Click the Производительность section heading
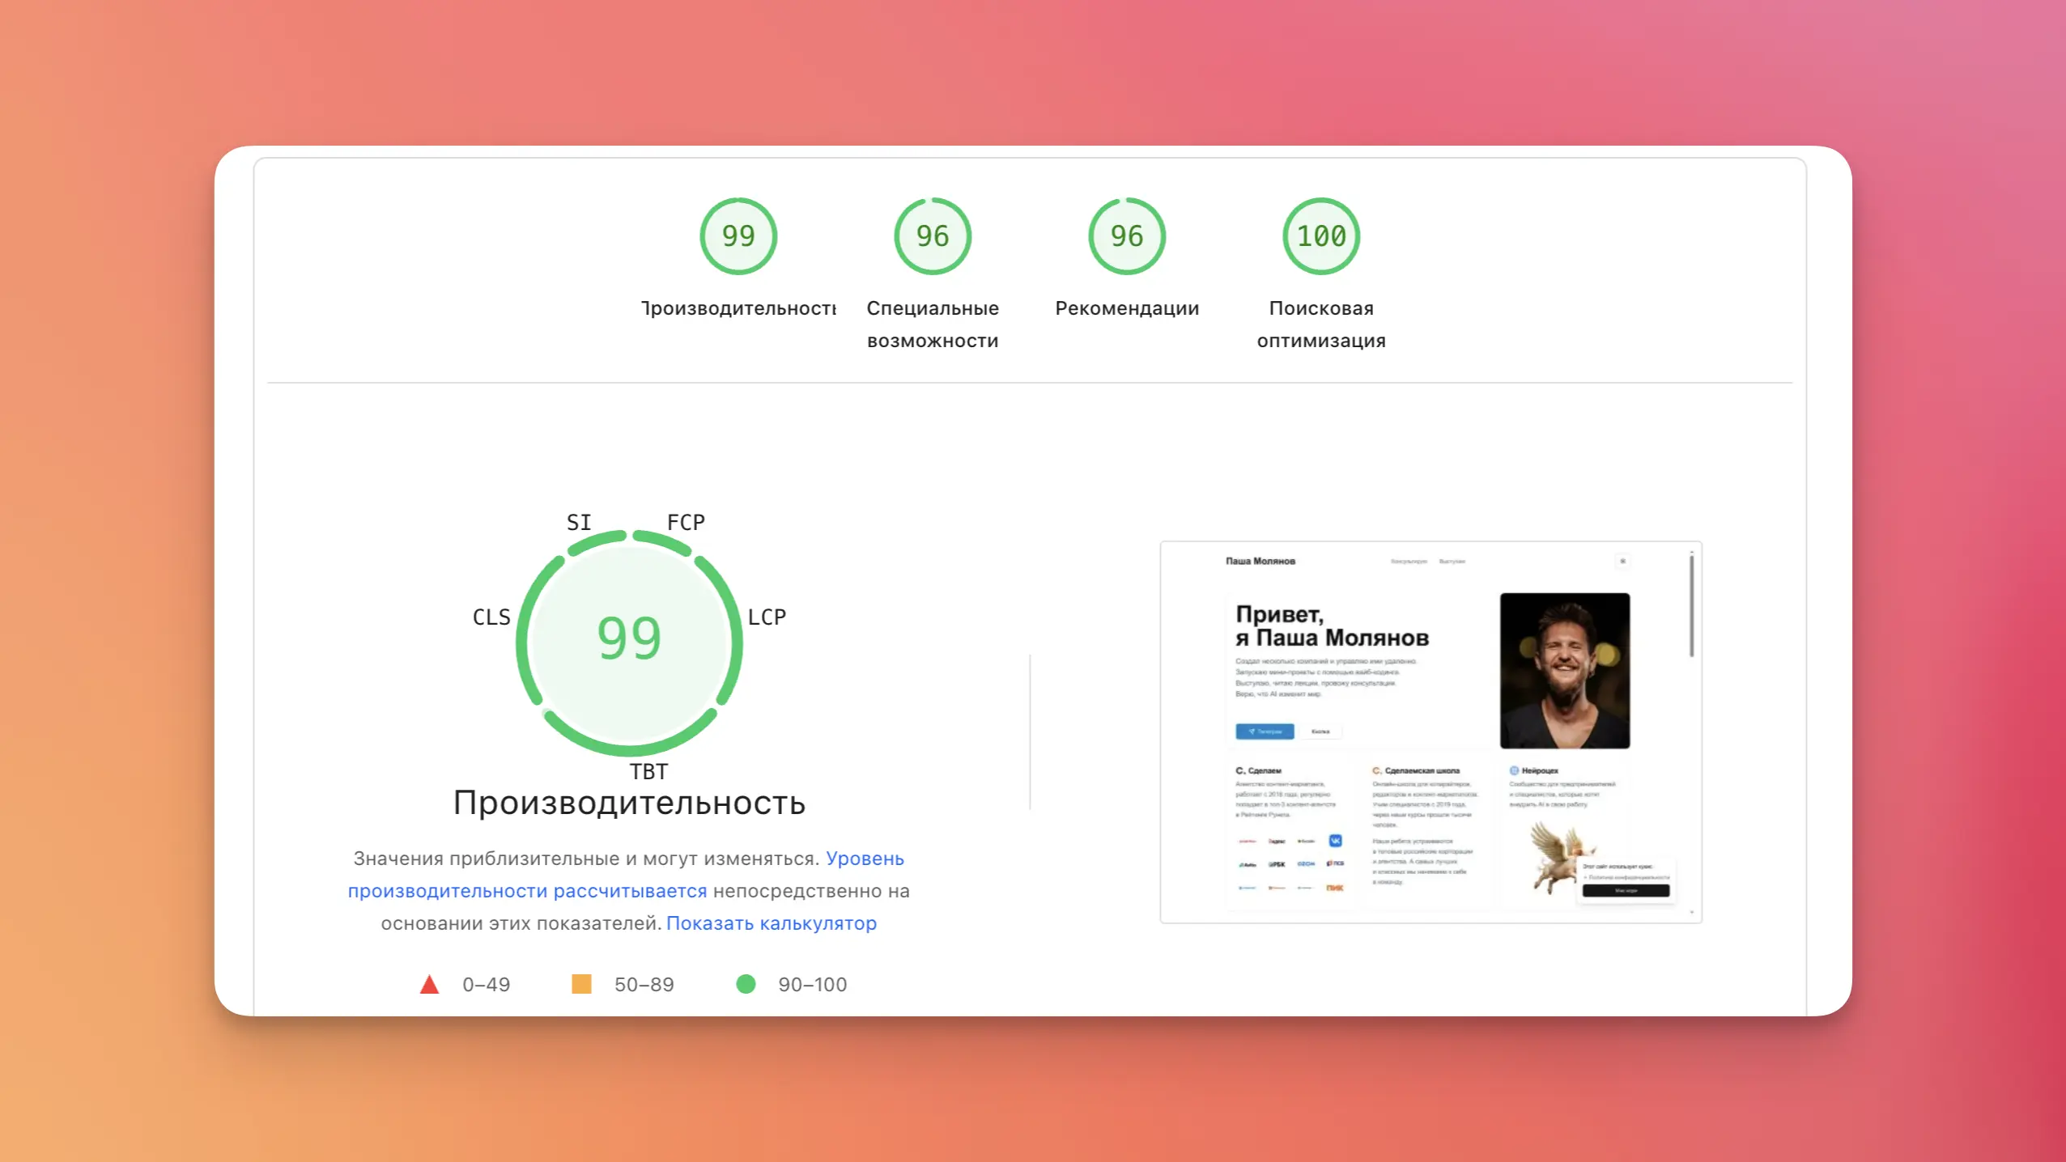This screenshot has width=2066, height=1162. [x=629, y=803]
